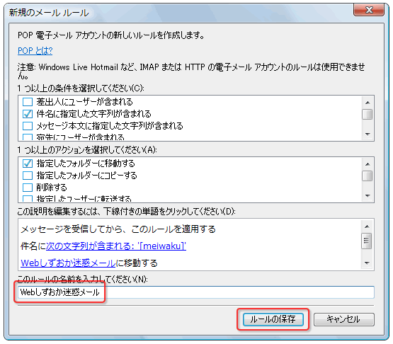Edit the 次の文字列が含まれる: '[meiwaku]' link
The height and width of the screenshot is (344, 393).
point(116,246)
